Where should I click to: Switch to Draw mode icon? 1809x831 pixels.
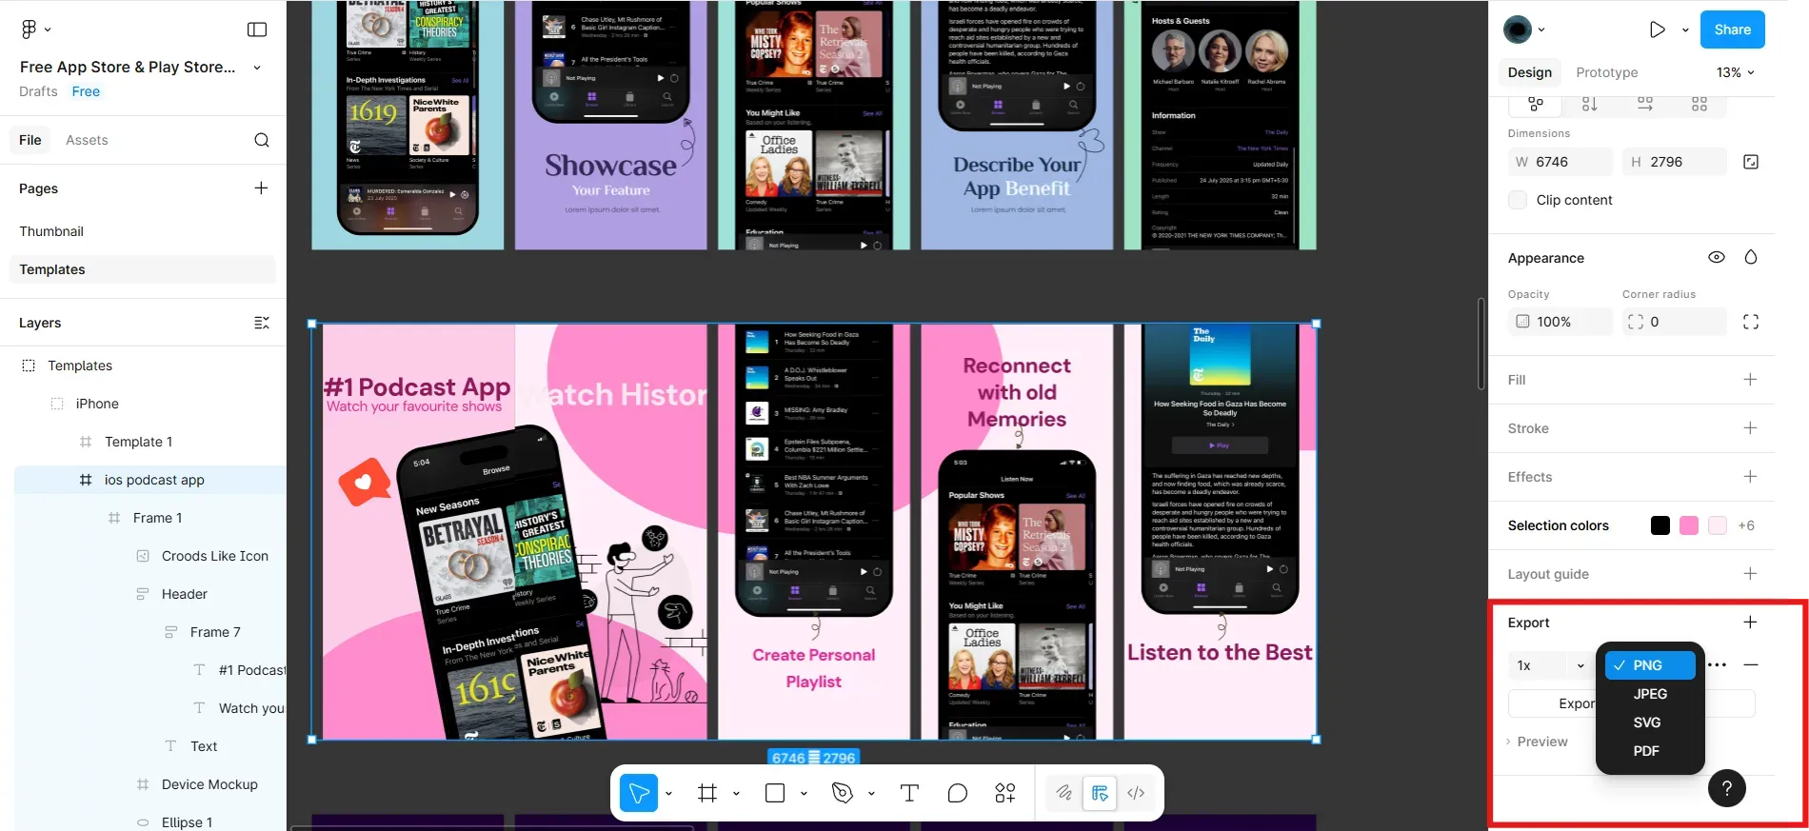(1064, 793)
